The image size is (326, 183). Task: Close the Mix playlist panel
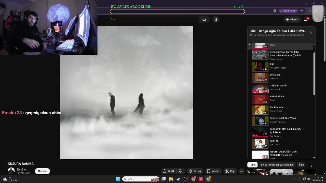[x=311, y=33]
